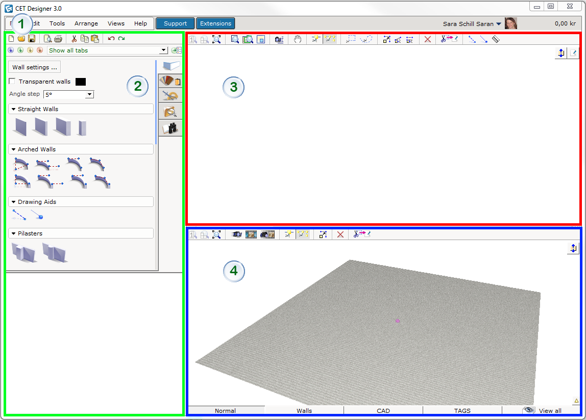Click the green down-arrow tab filter button
Screen dimensions: 586x420
coord(20,50)
